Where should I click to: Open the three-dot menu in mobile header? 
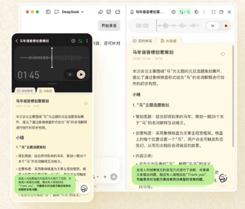pos(87,41)
